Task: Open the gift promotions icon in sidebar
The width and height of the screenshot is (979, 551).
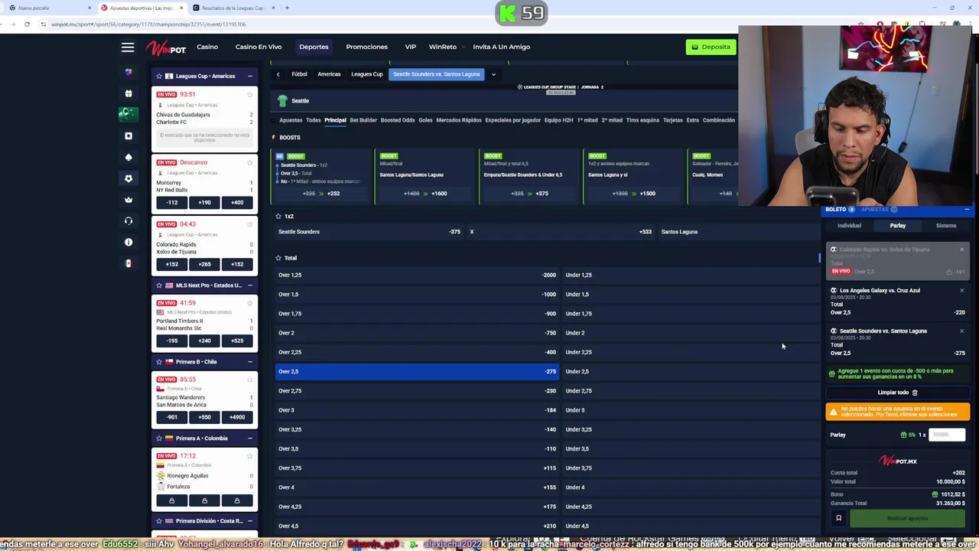Action: (128, 93)
